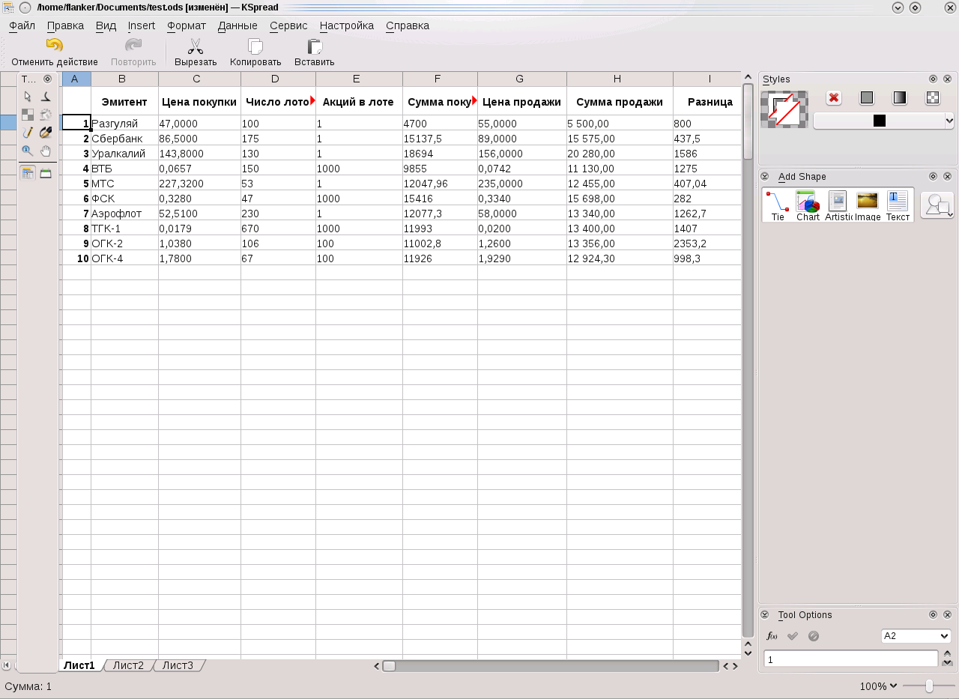Select the Лист1 sheet tab
Image resolution: width=959 pixels, height=699 pixels.
pyautogui.click(x=79, y=665)
